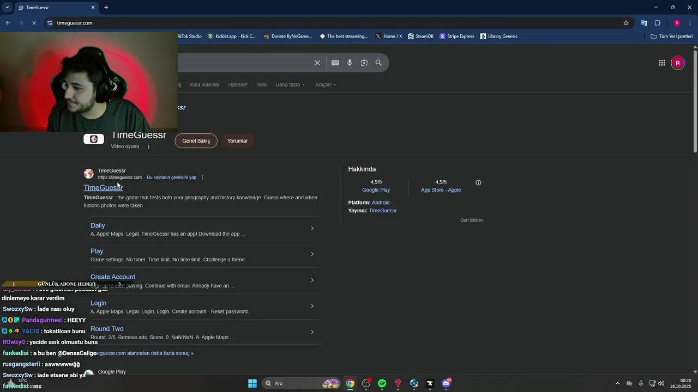Screen dimensions: 698x392
Task: Open the TimeGuessr publisher link
Action: (x=382, y=211)
